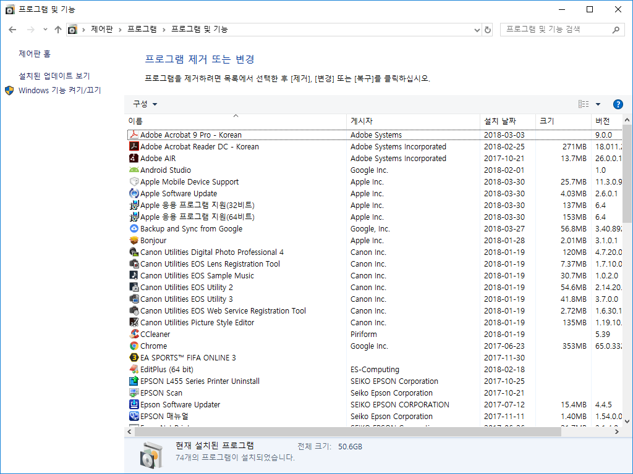Sort by the 이름 column header

click(236, 121)
